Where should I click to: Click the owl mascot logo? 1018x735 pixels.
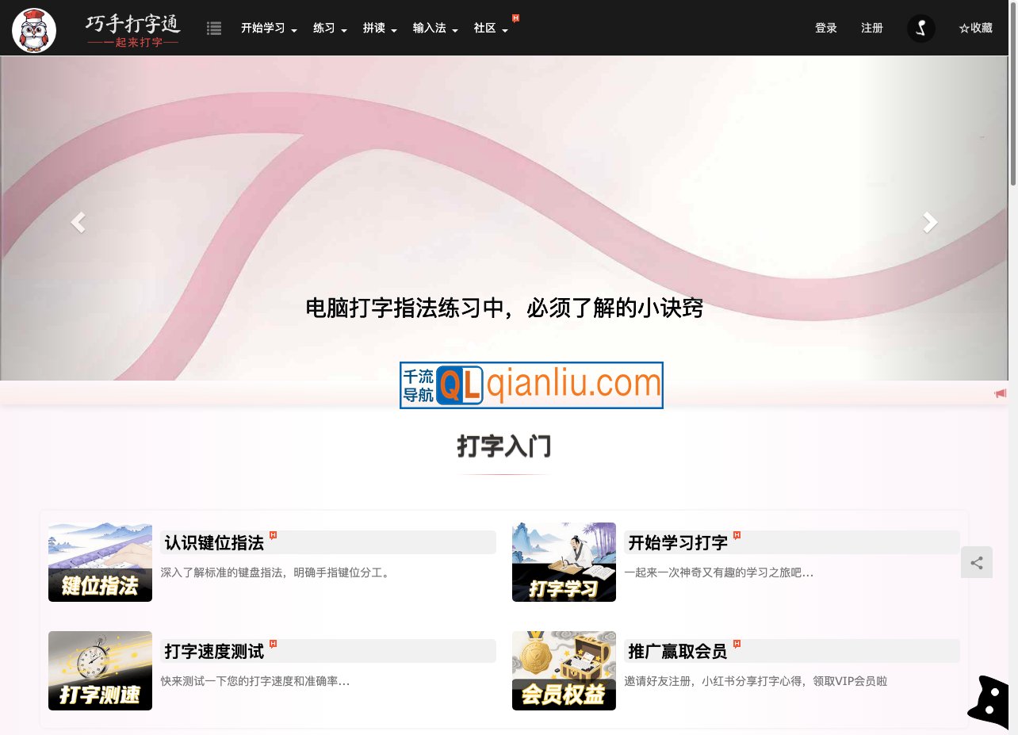point(33,29)
